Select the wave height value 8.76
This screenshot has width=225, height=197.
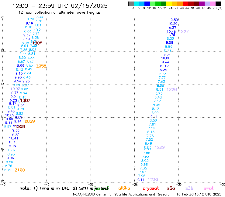[9, 166]
